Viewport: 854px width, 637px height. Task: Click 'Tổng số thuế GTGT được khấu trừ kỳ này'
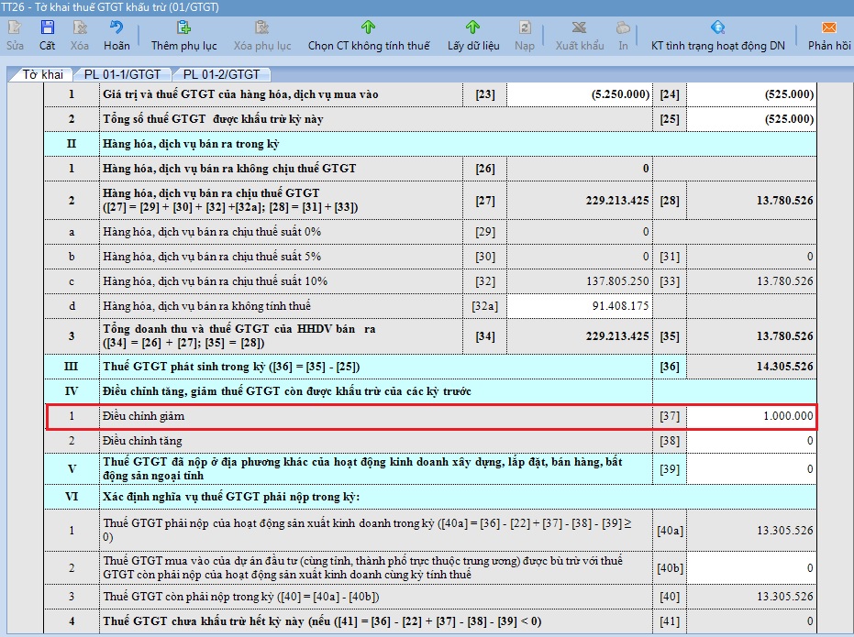[213, 119]
